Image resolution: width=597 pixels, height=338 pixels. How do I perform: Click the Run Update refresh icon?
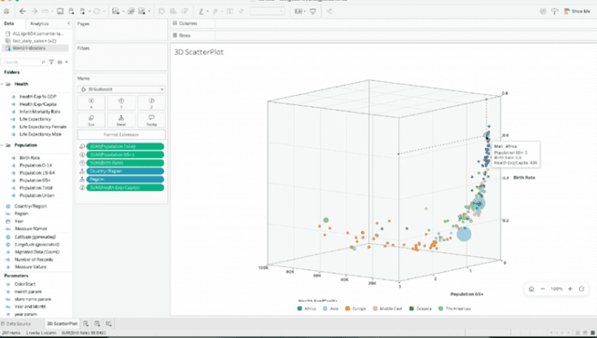click(x=96, y=11)
